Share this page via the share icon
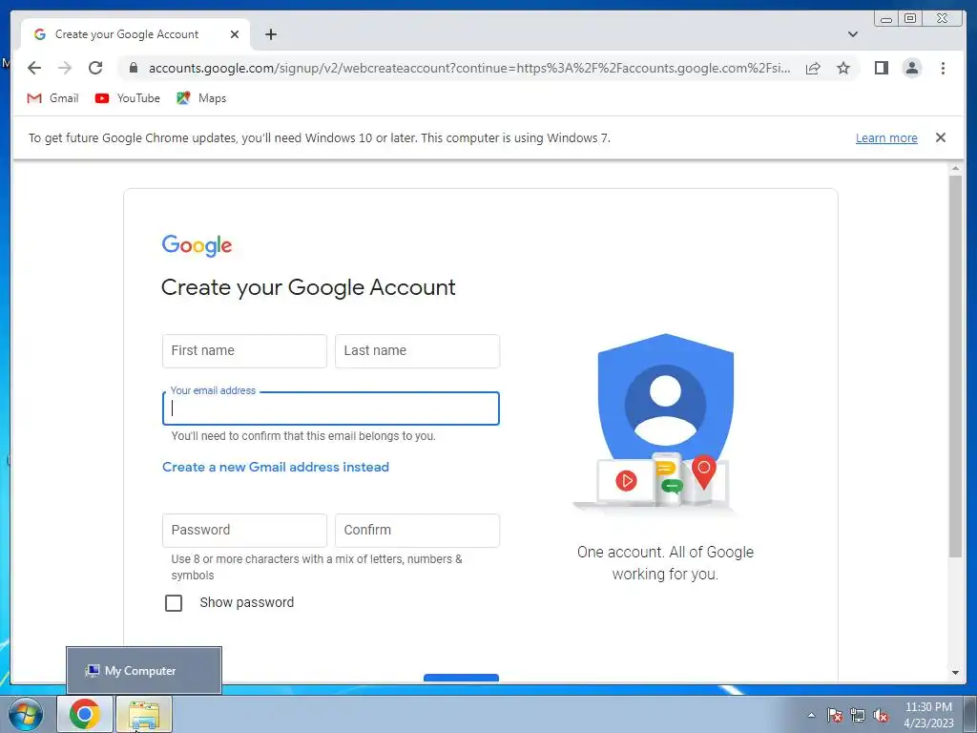This screenshot has width=977, height=733. pyautogui.click(x=813, y=69)
